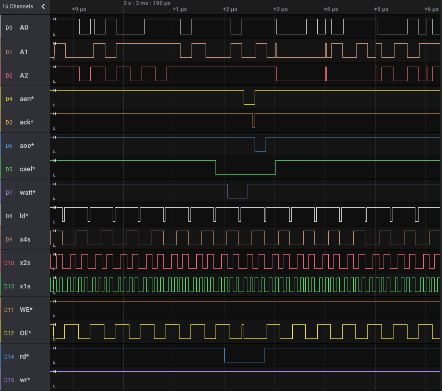442x391 pixels.
Task: Collapse the channel sidebar with the chevron
Action: 43,6
